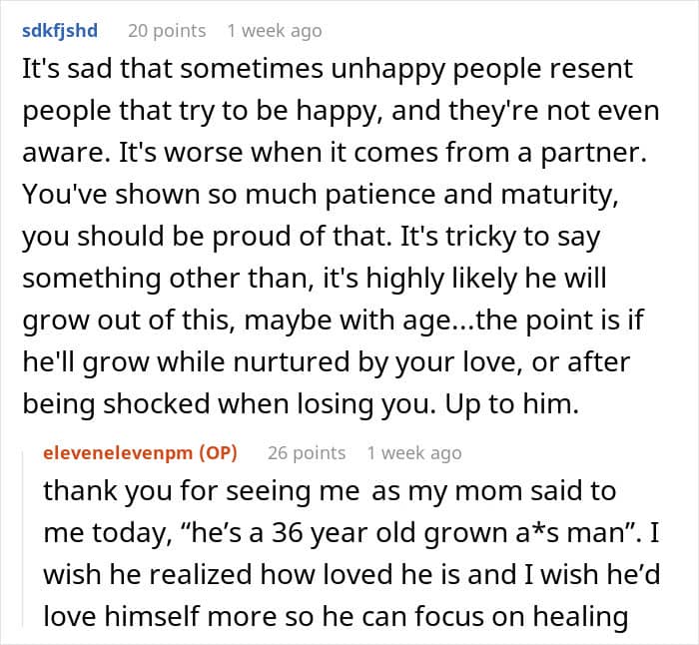Screen dimensions: 699x645
Task: Click the line "You've shown so much patience"
Action: click(321, 196)
